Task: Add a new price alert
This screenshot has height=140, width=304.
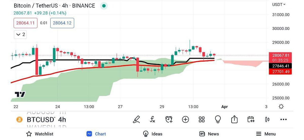Action: [x=169, y=119]
